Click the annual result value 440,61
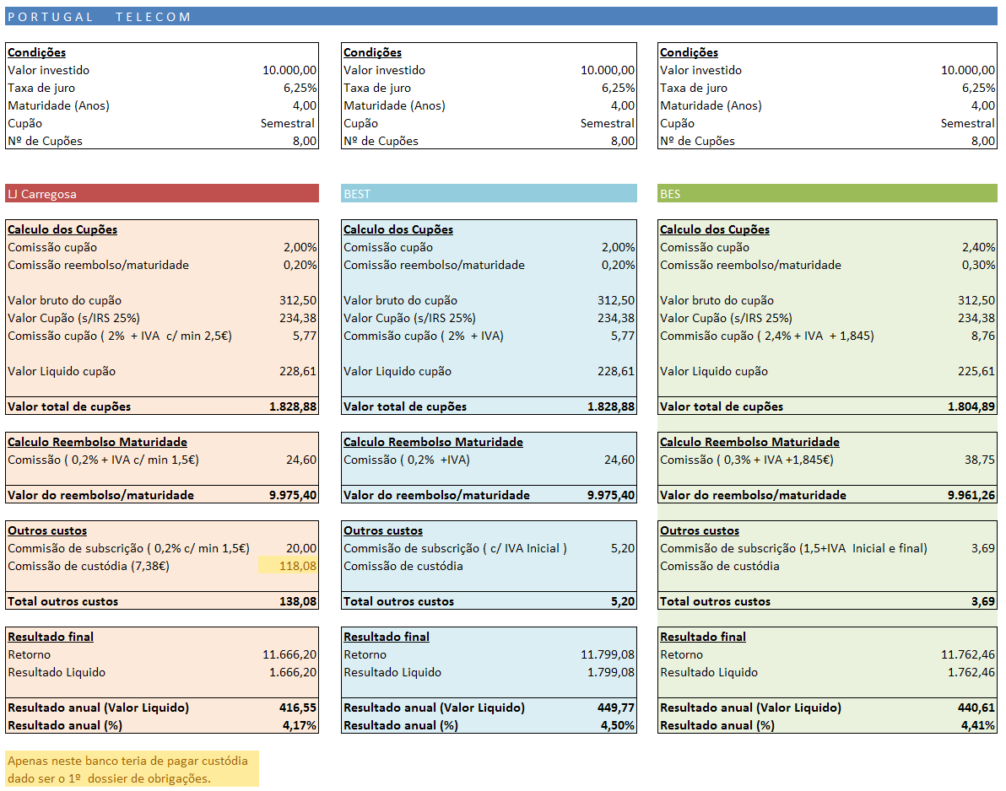The image size is (1006, 791). 976,708
